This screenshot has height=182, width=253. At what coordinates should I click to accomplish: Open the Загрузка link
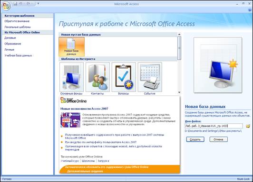(103, 161)
